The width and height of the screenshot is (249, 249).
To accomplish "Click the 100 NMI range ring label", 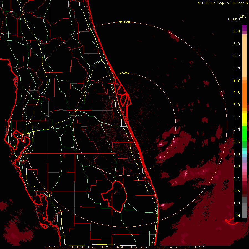I will [x=124, y=22].
